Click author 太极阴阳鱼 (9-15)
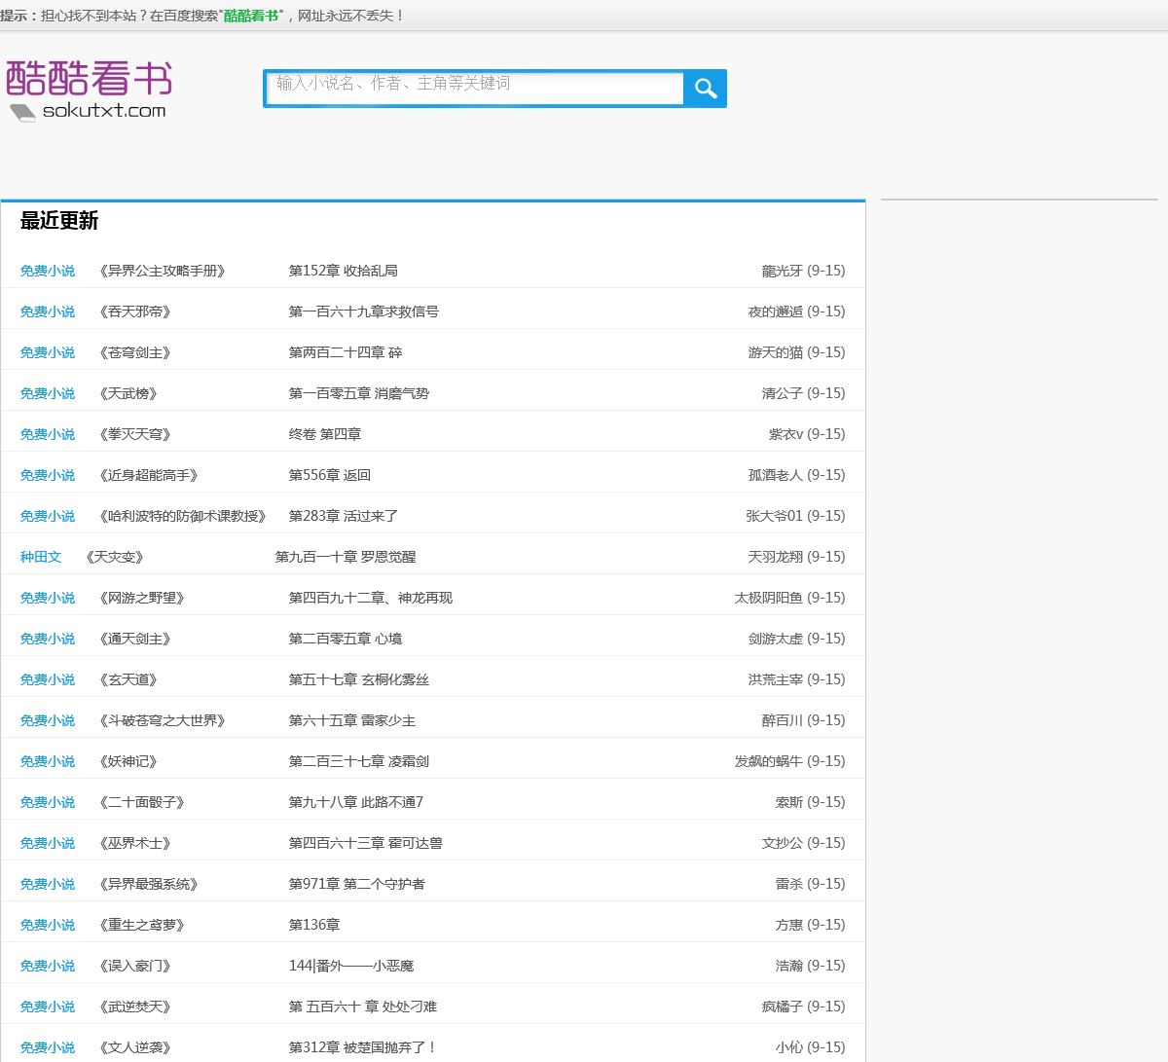 (x=790, y=598)
